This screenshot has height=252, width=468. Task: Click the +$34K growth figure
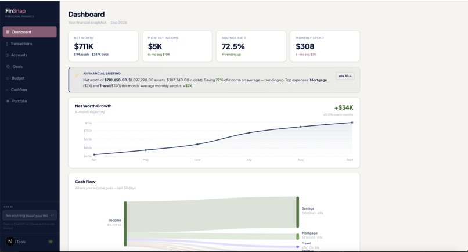(344, 108)
